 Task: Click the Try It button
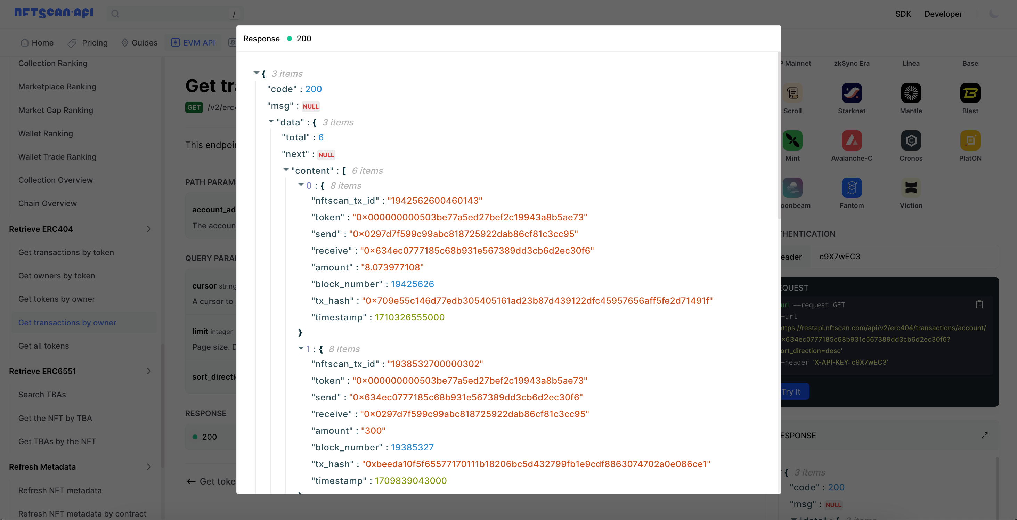tap(795, 392)
